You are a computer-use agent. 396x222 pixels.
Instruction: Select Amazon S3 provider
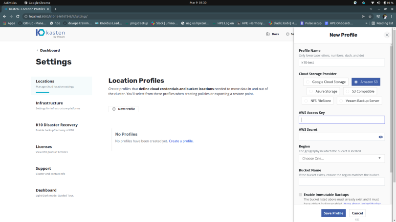point(366,81)
